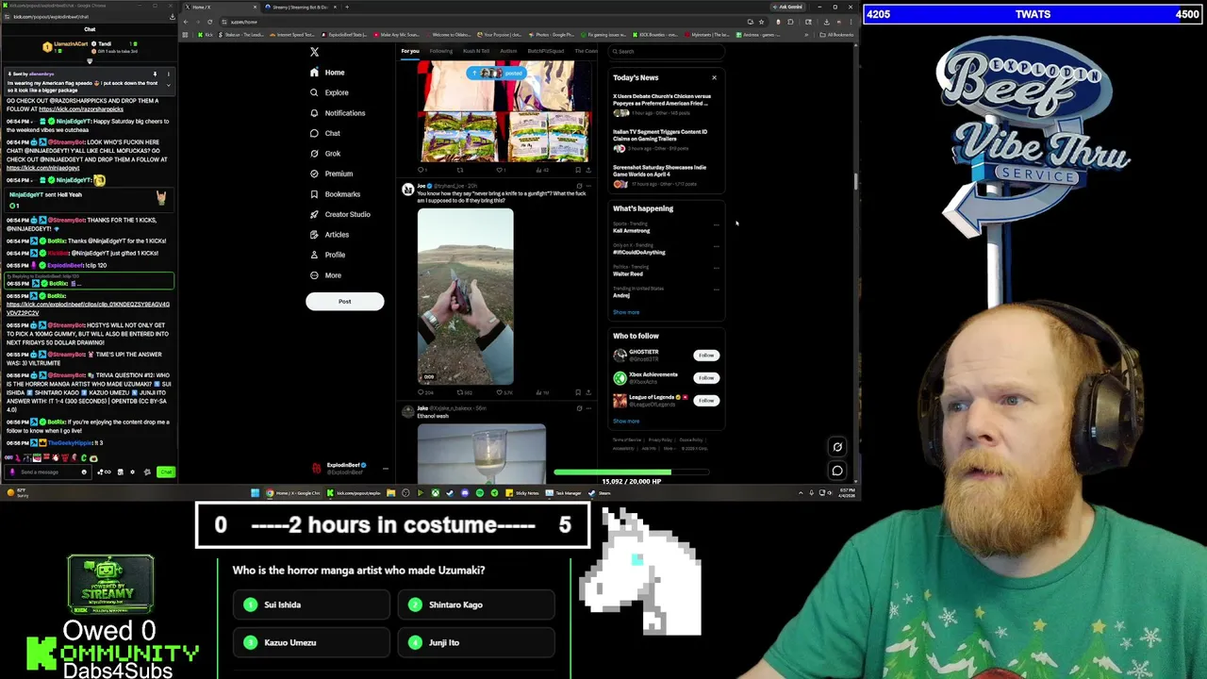1207x679 pixels.
Task: Follow Xbox Achievements account
Action: [x=706, y=378]
